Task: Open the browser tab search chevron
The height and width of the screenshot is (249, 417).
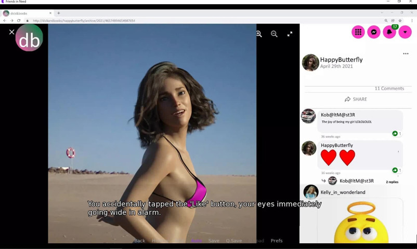Action: point(382,12)
